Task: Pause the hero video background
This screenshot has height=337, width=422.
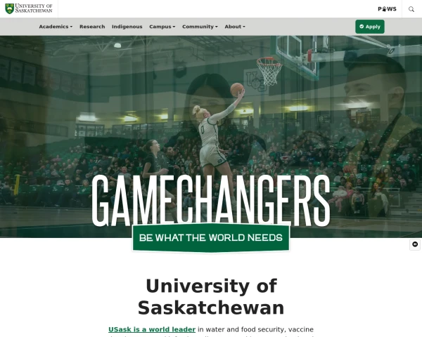Action: click(x=415, y=244)
